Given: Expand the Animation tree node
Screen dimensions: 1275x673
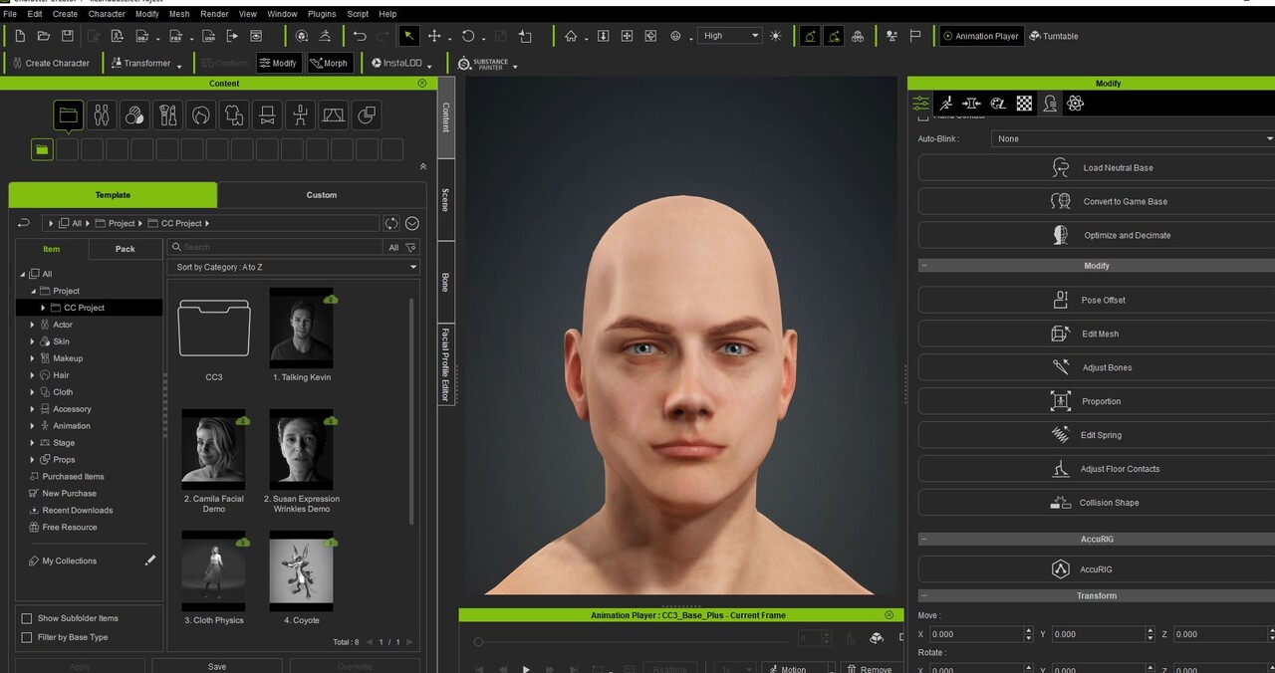Looking at the screenshot, I should point(33,426).
